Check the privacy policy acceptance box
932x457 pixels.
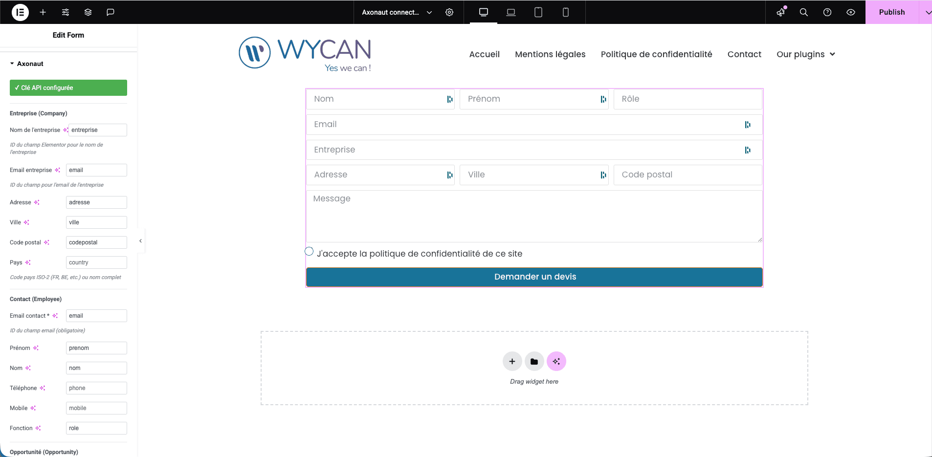coord(309,252)
